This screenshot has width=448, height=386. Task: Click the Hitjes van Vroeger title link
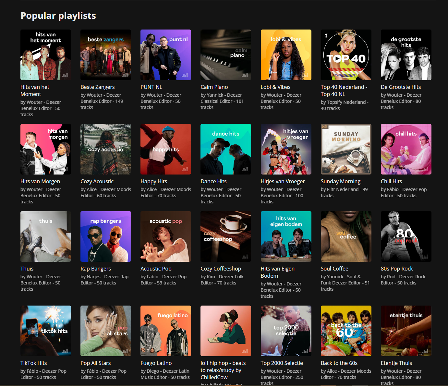point(283,181)
